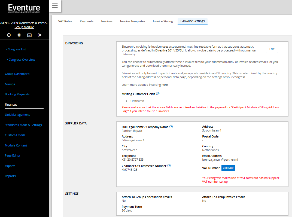Screen dimensions: 292x217
Task: Open the gear settings icon in sidebar
Action: (19, 35)
